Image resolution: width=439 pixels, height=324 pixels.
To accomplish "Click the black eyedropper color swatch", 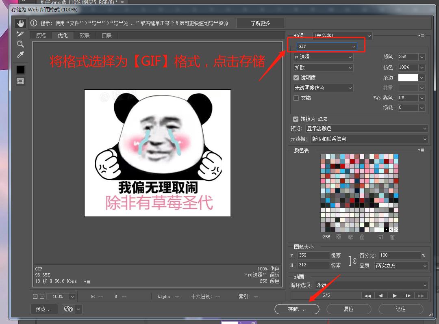I will coord(20,69).
